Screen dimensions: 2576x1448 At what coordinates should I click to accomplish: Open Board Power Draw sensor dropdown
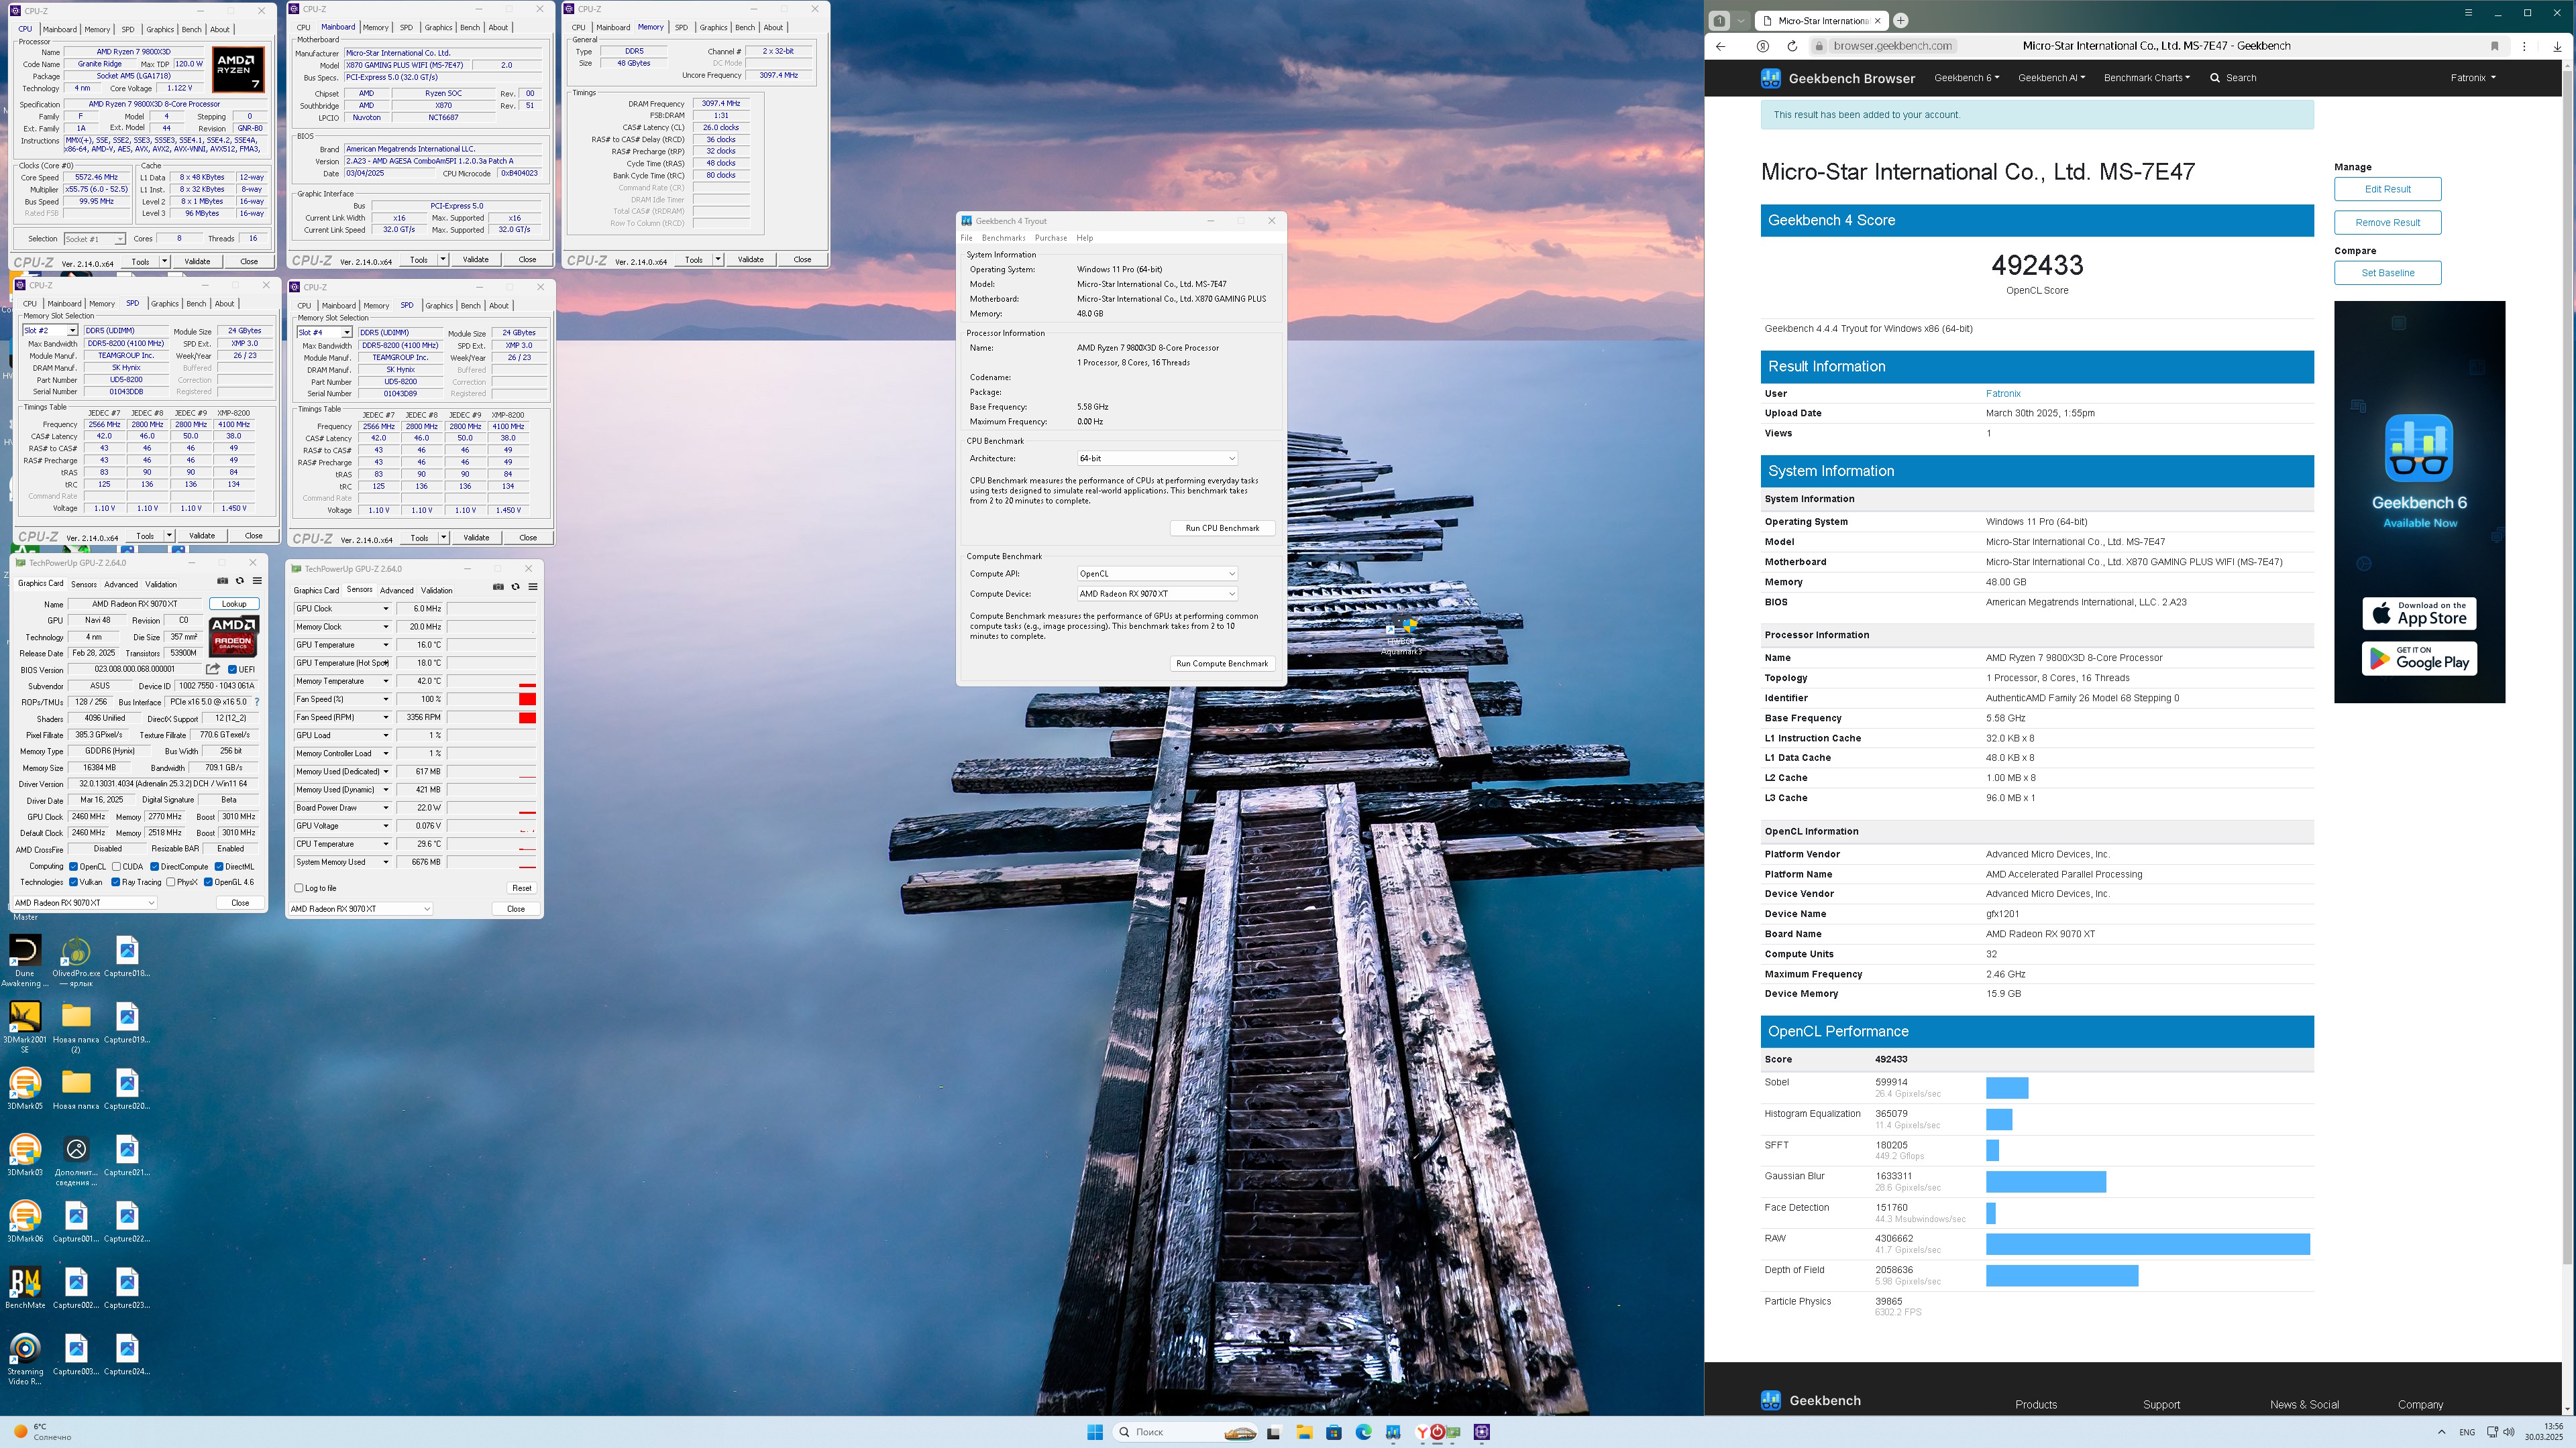click(386, 807)
